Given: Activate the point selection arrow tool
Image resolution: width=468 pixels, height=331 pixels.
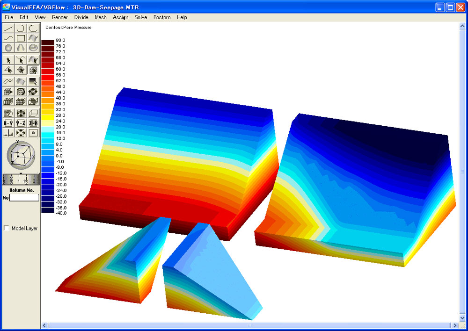Looking at the screenshot, I should coord(8,60).
